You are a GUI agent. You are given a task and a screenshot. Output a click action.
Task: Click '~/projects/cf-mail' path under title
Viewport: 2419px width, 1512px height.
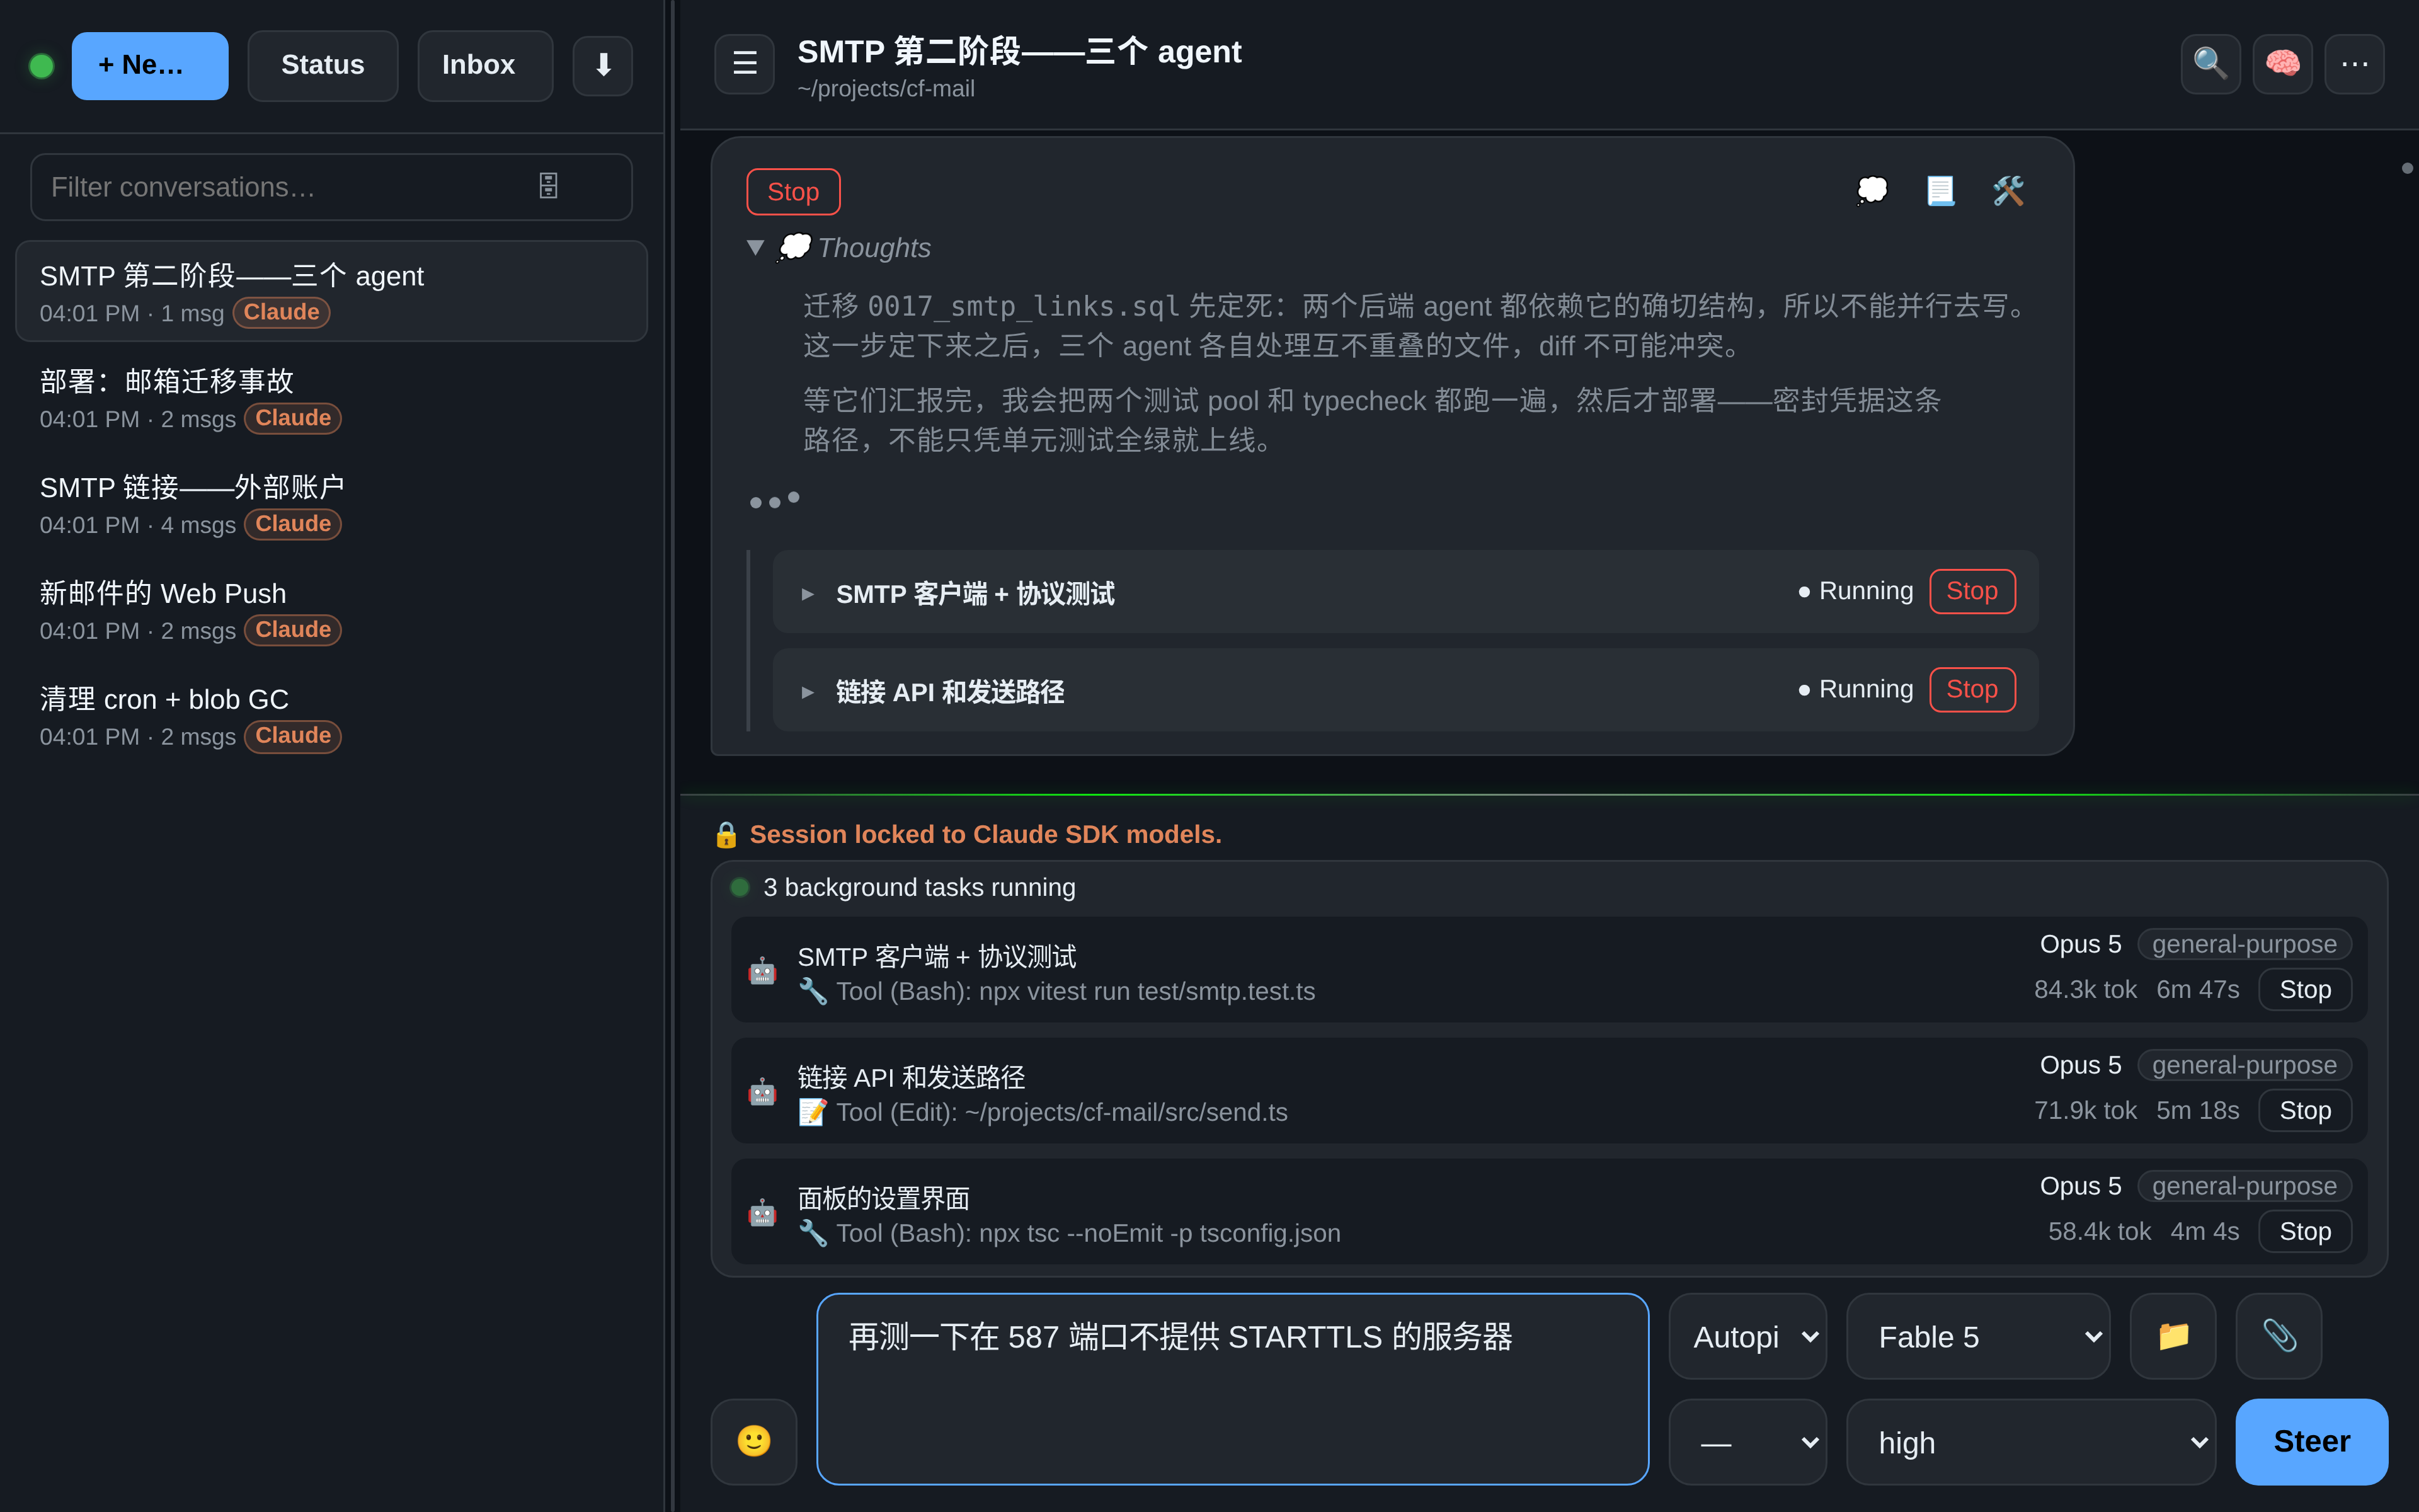[886, 89]
